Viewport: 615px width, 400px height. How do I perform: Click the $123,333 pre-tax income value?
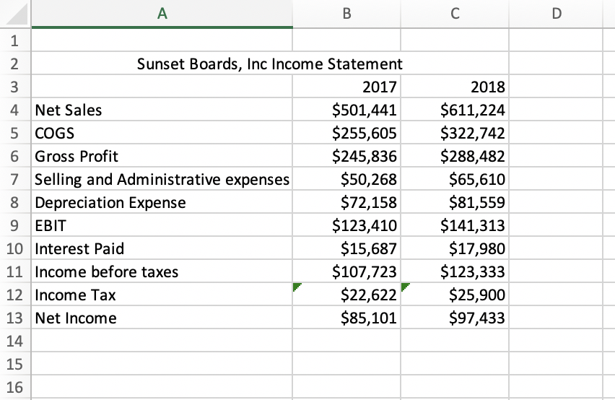455,271
